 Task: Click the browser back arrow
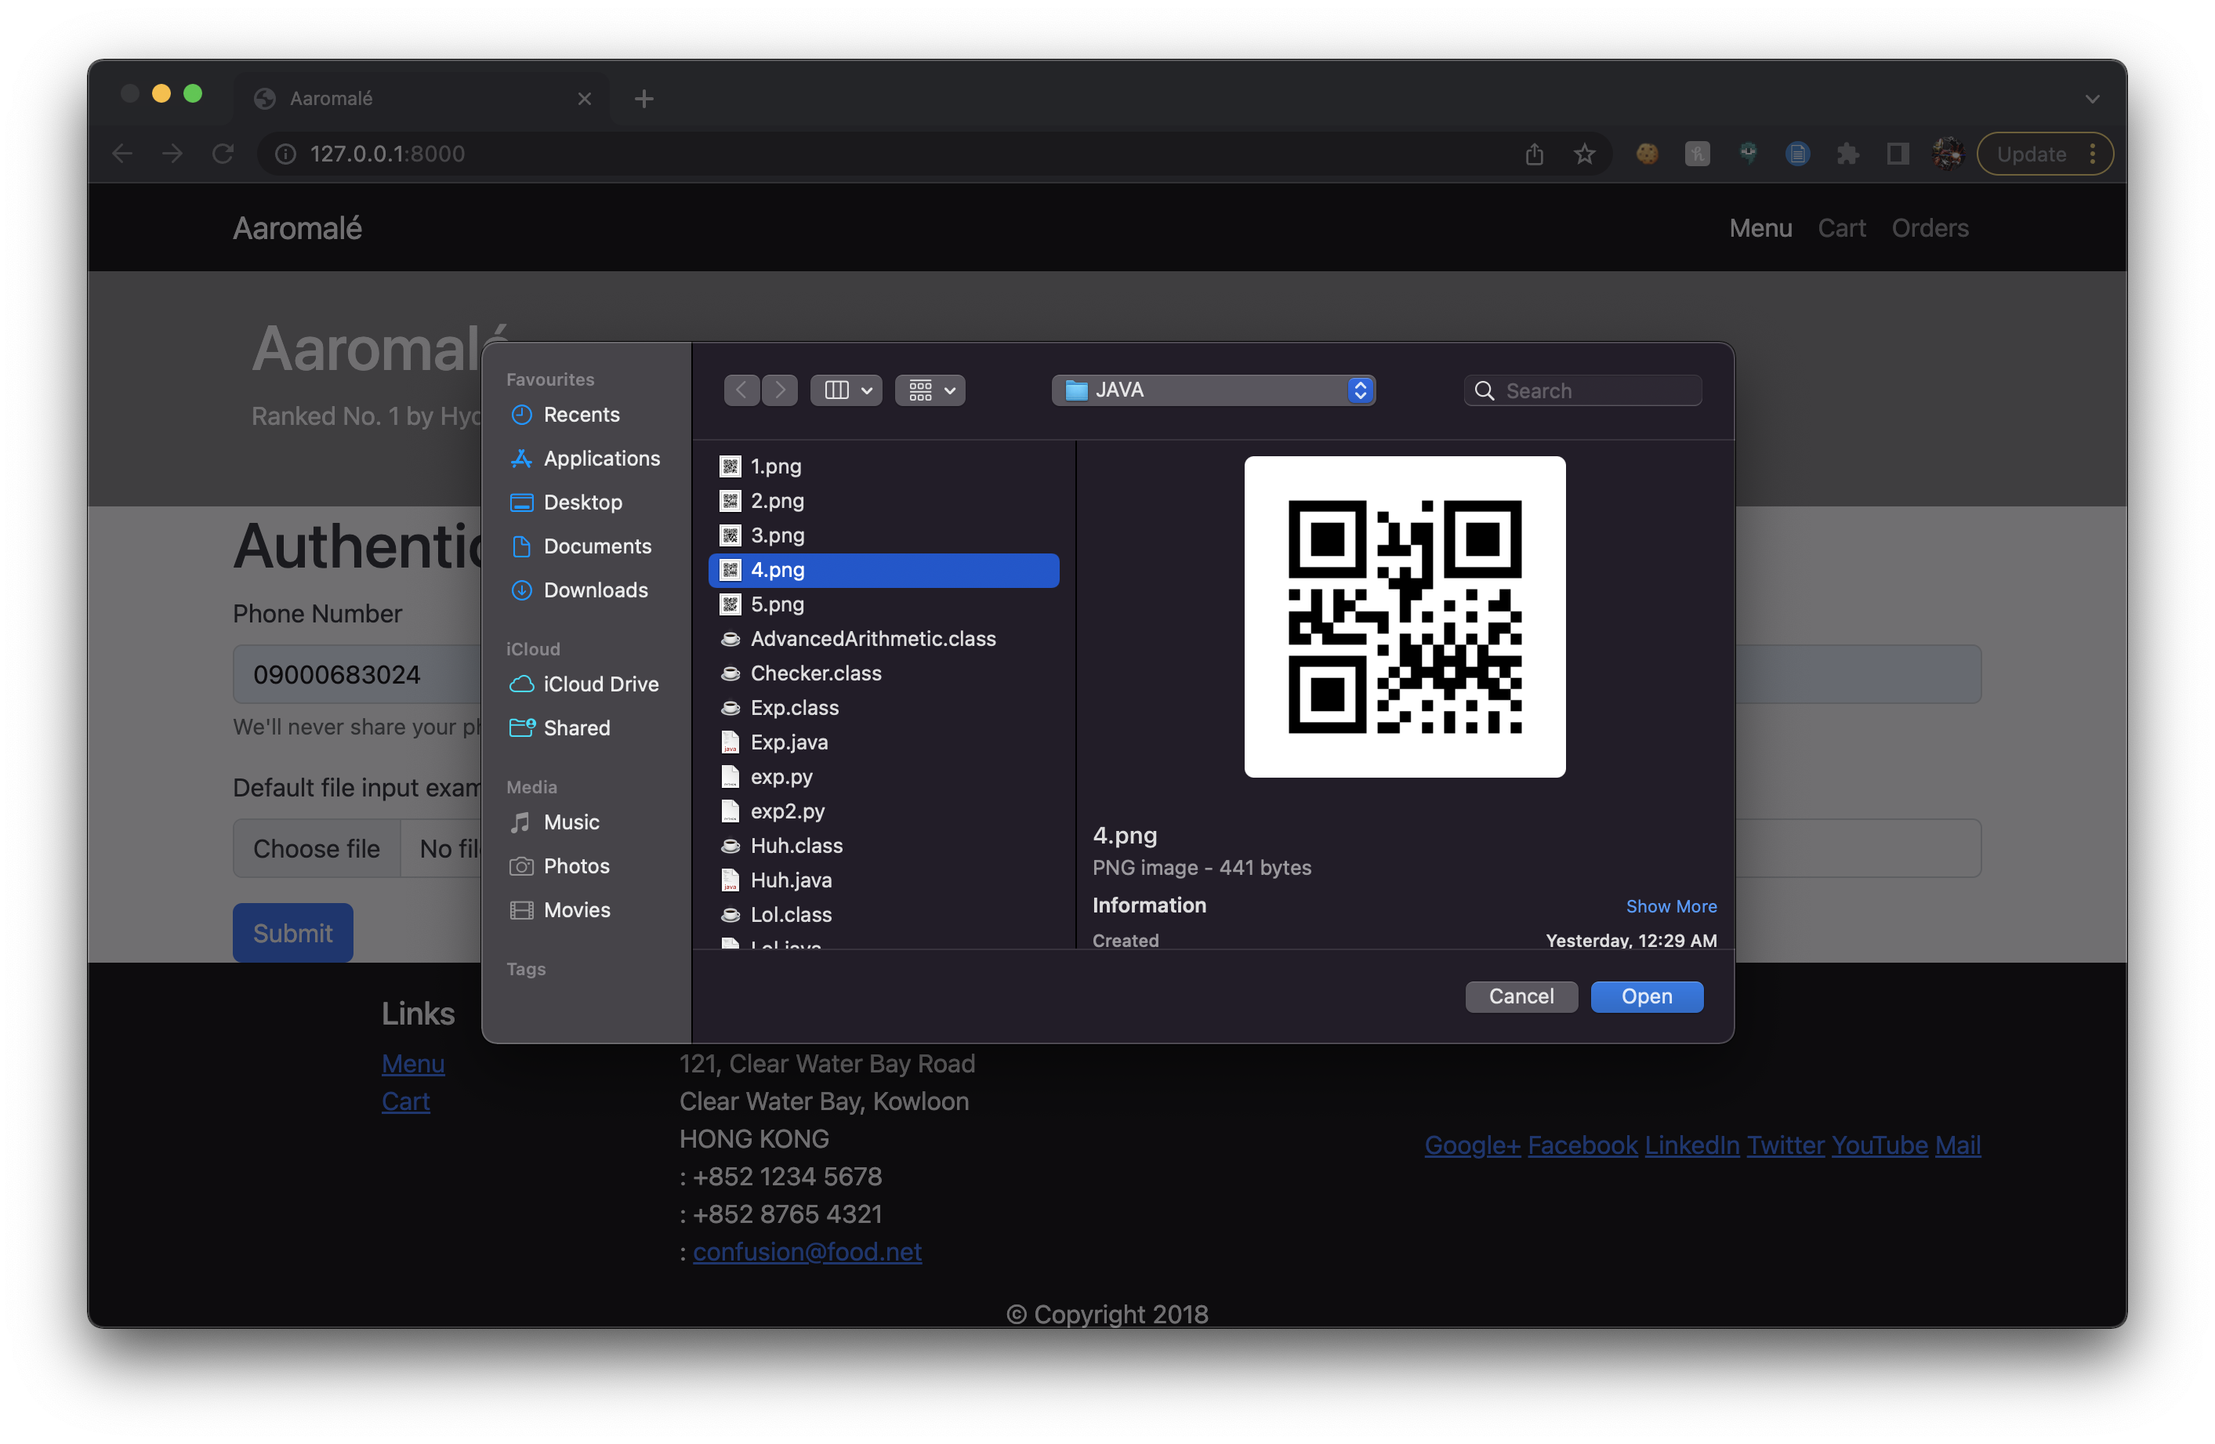122,154
